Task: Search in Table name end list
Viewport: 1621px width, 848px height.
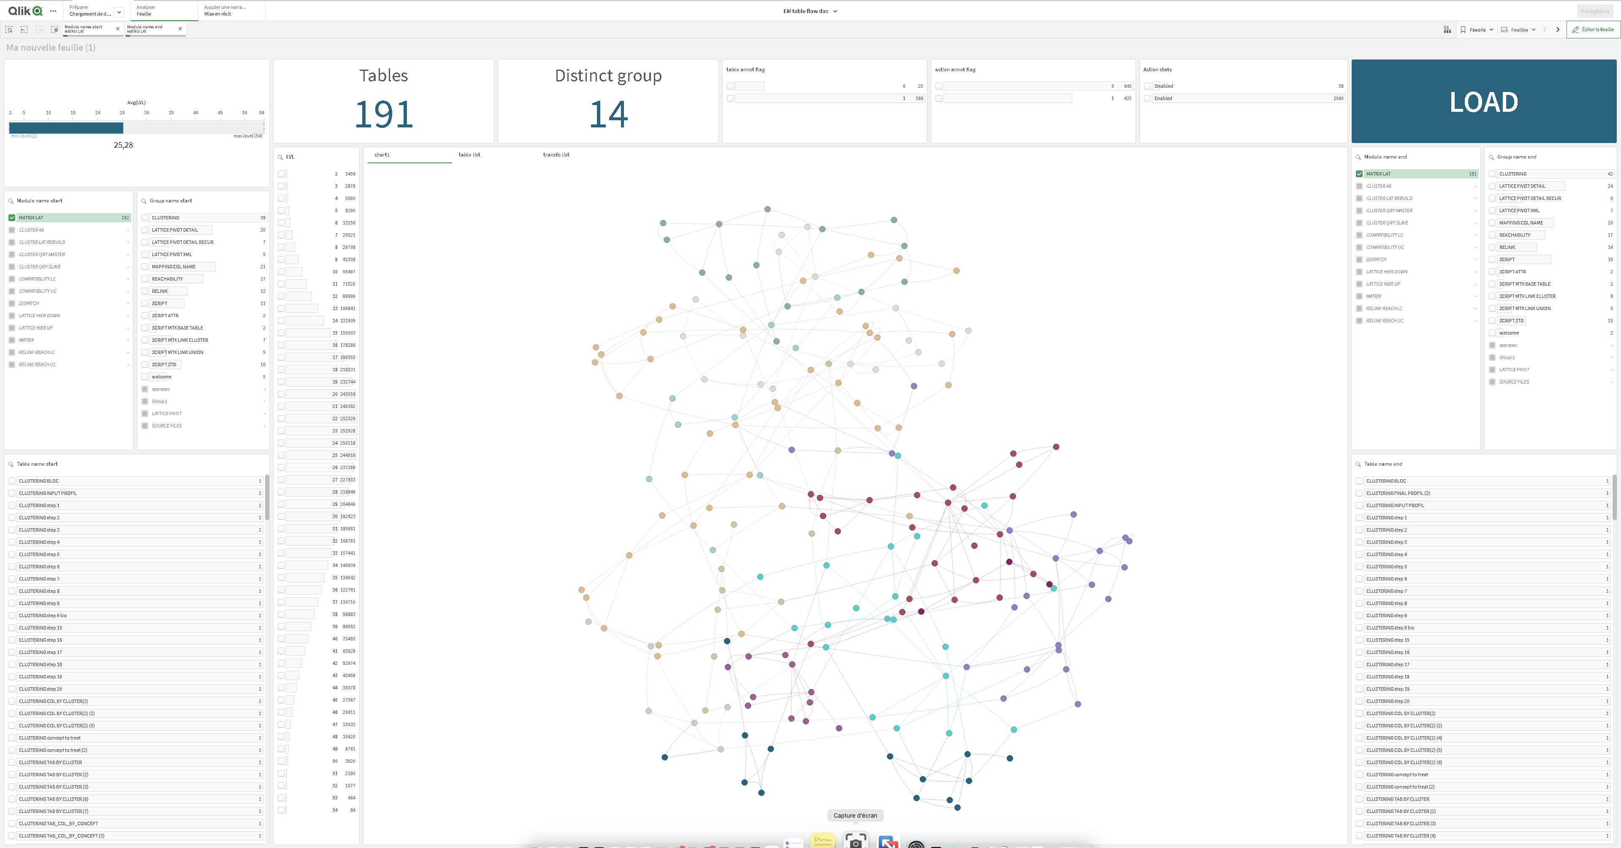Action: pyautogui.click(x=1358, y=464)
